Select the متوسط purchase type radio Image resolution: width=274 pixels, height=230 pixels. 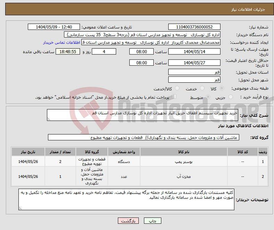pyautogui.click(x=208, y=97)
